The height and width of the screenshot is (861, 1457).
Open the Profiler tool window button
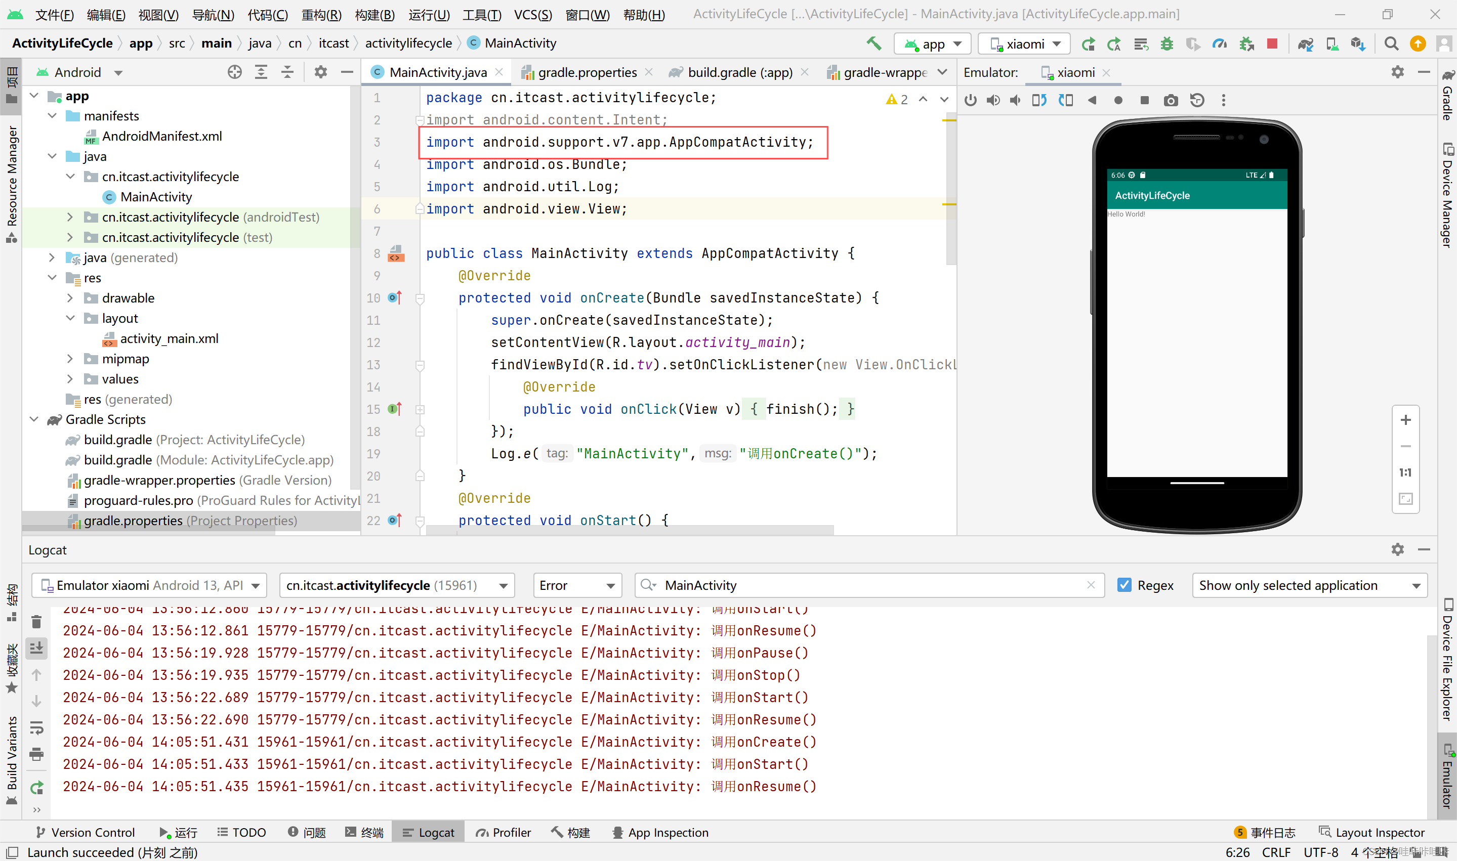(503, 832)
